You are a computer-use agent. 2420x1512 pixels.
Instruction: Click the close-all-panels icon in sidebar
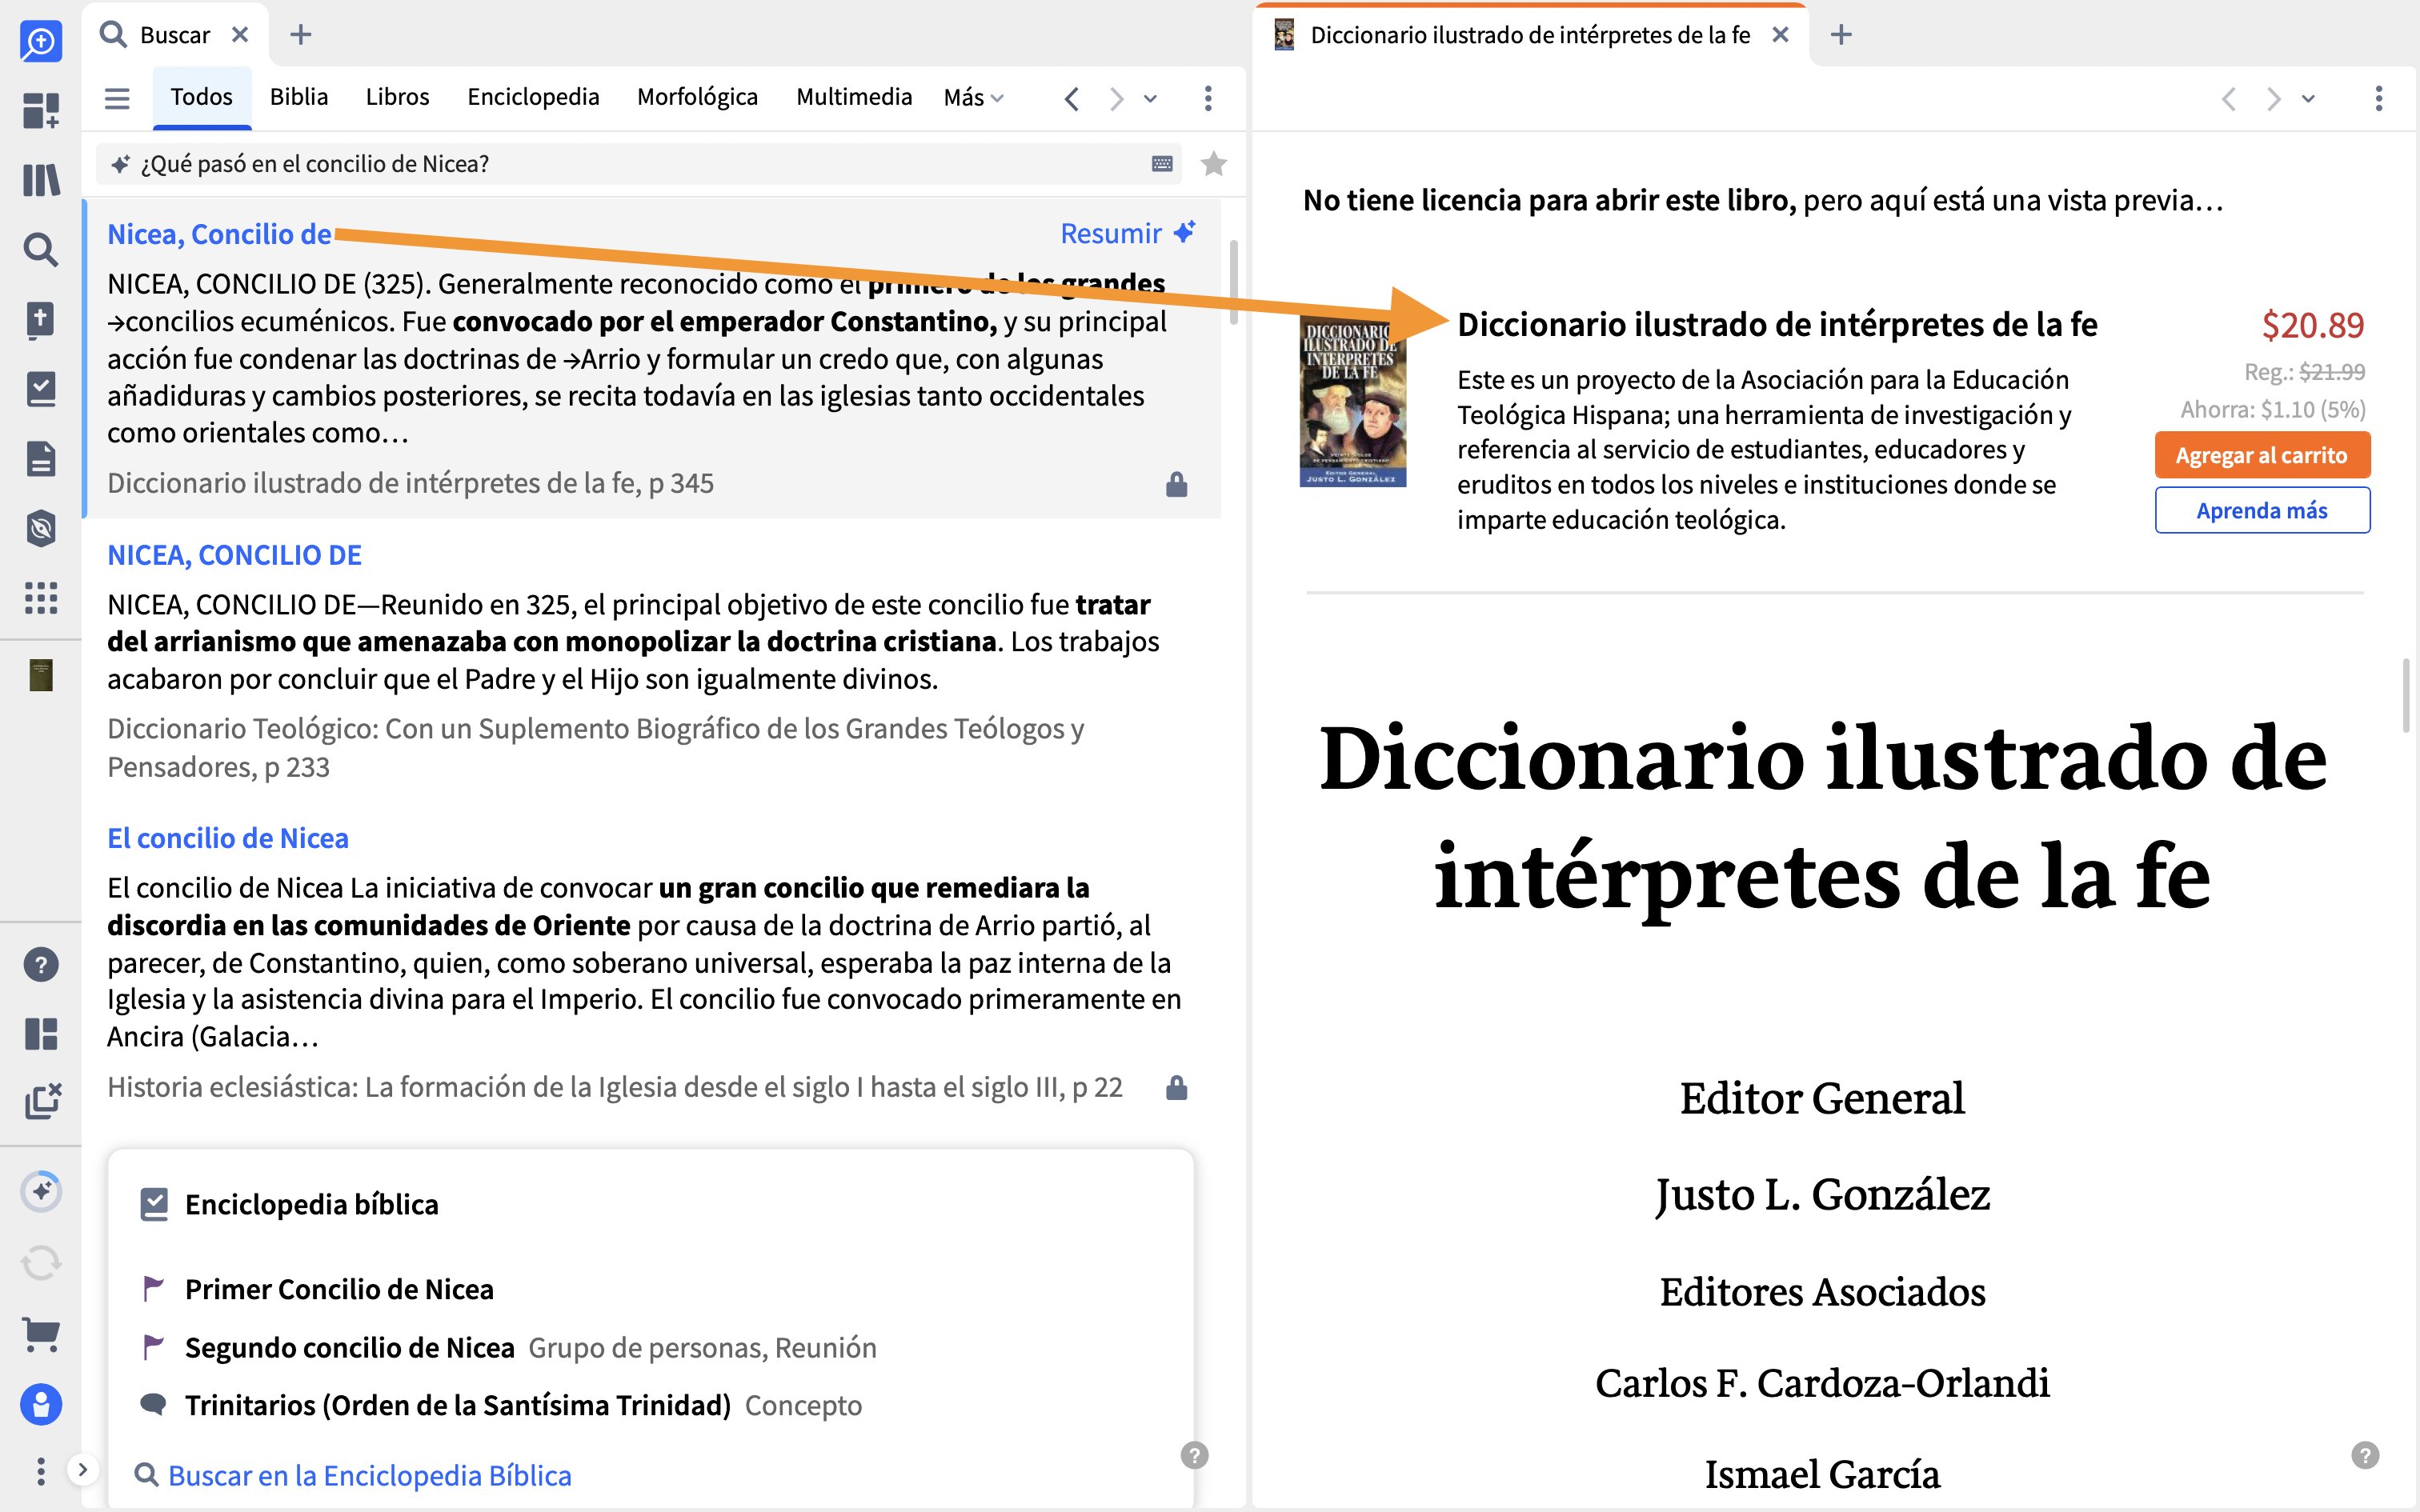pos(42,1101)
